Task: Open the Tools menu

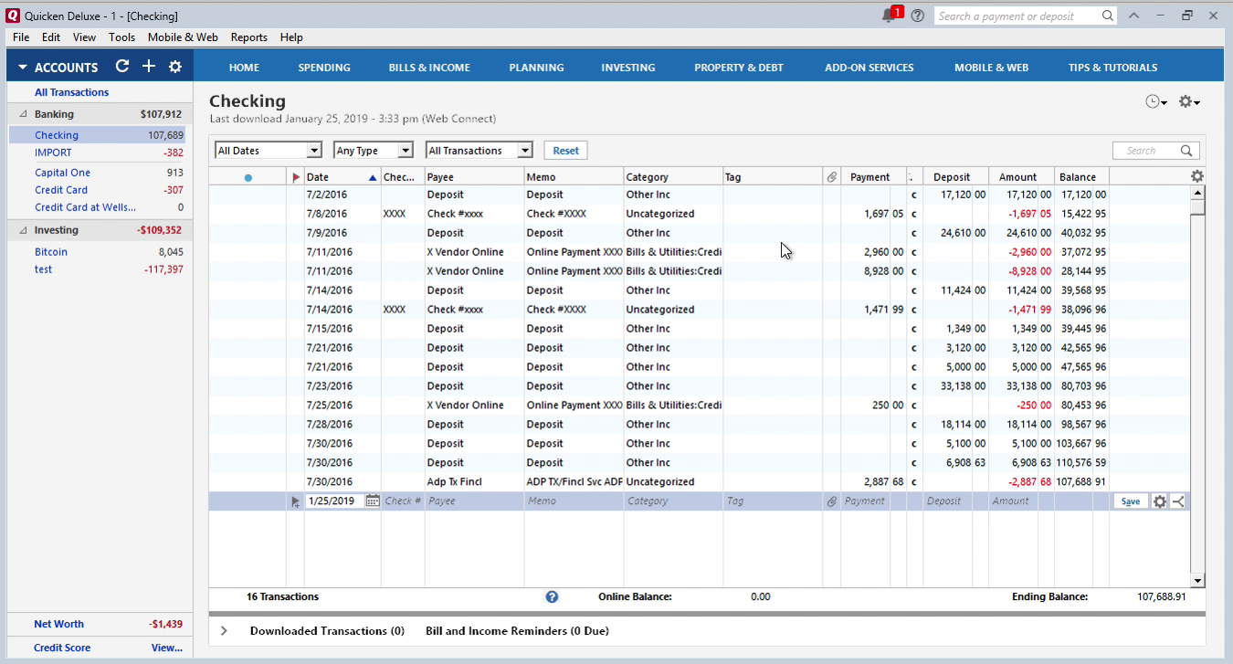Action: pos(121,37)
